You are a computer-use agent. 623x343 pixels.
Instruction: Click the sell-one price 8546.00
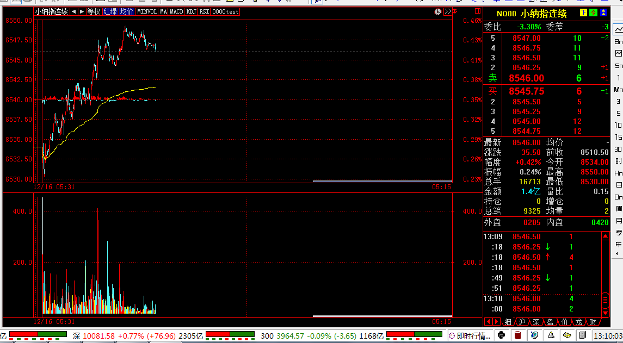pyautogui.click(x=527, y=78)
